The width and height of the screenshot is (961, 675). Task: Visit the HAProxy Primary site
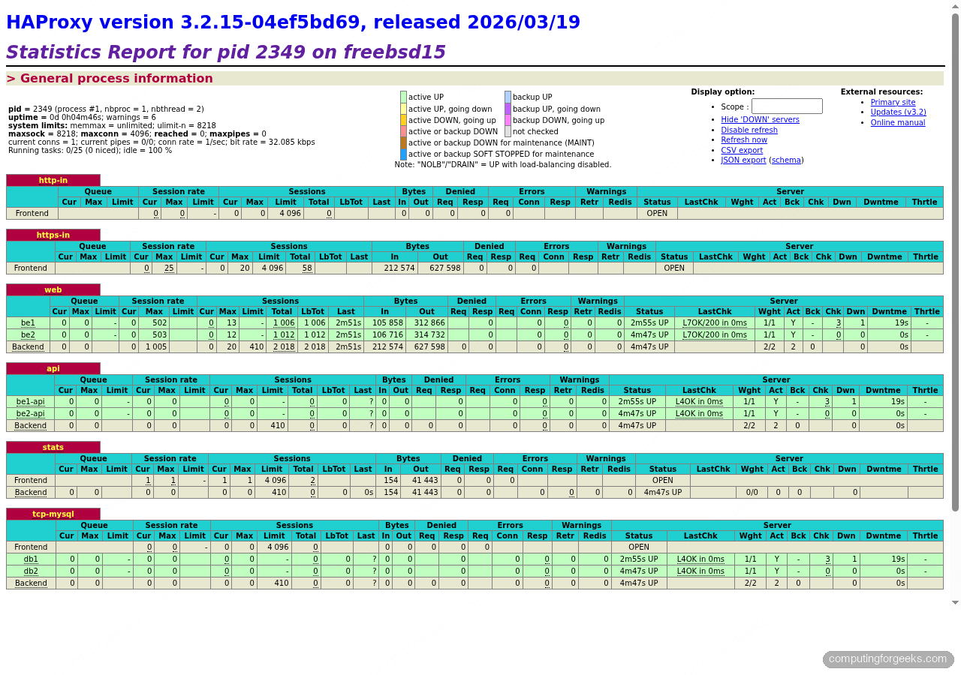coord(893,102)
